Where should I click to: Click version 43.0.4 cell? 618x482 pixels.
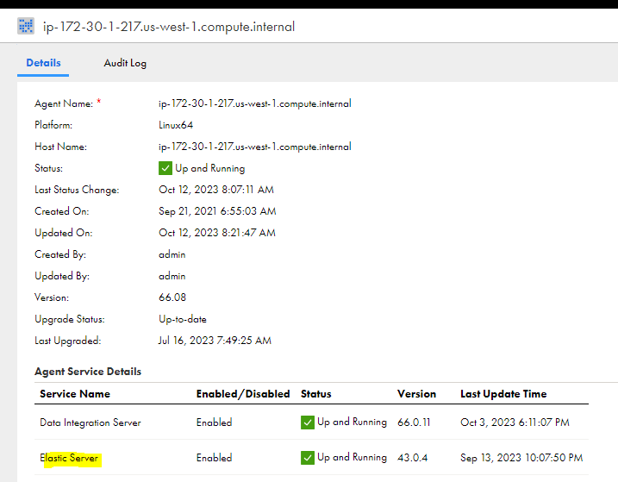pos(412,458)
